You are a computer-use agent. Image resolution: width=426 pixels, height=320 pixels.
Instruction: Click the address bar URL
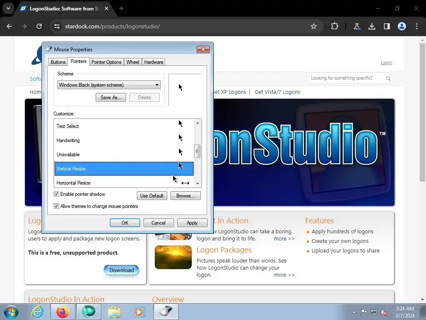coord(112,26)
